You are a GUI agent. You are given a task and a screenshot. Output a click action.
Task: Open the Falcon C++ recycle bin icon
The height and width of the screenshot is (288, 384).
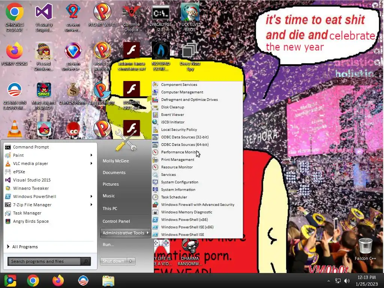365,246
